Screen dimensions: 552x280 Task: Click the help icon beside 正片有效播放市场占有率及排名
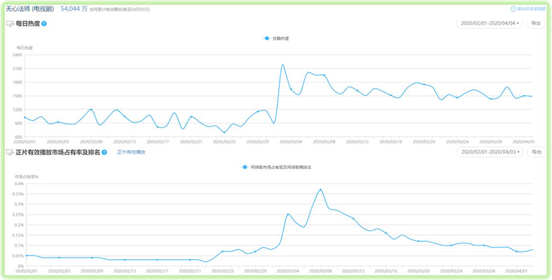[x=104, y=152]
